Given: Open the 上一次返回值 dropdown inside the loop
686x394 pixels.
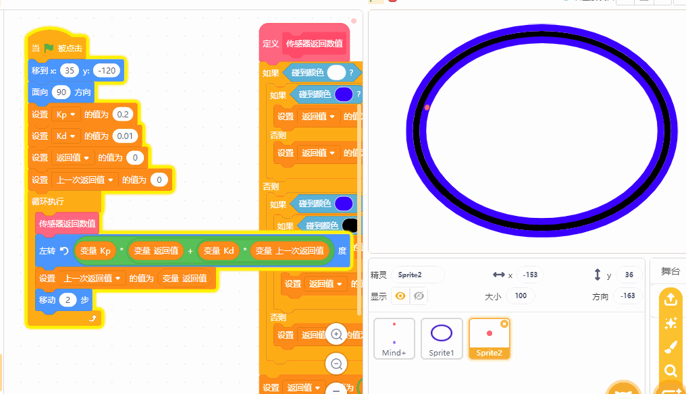Looking at the screenshot, I should click(x=93, y=278).
